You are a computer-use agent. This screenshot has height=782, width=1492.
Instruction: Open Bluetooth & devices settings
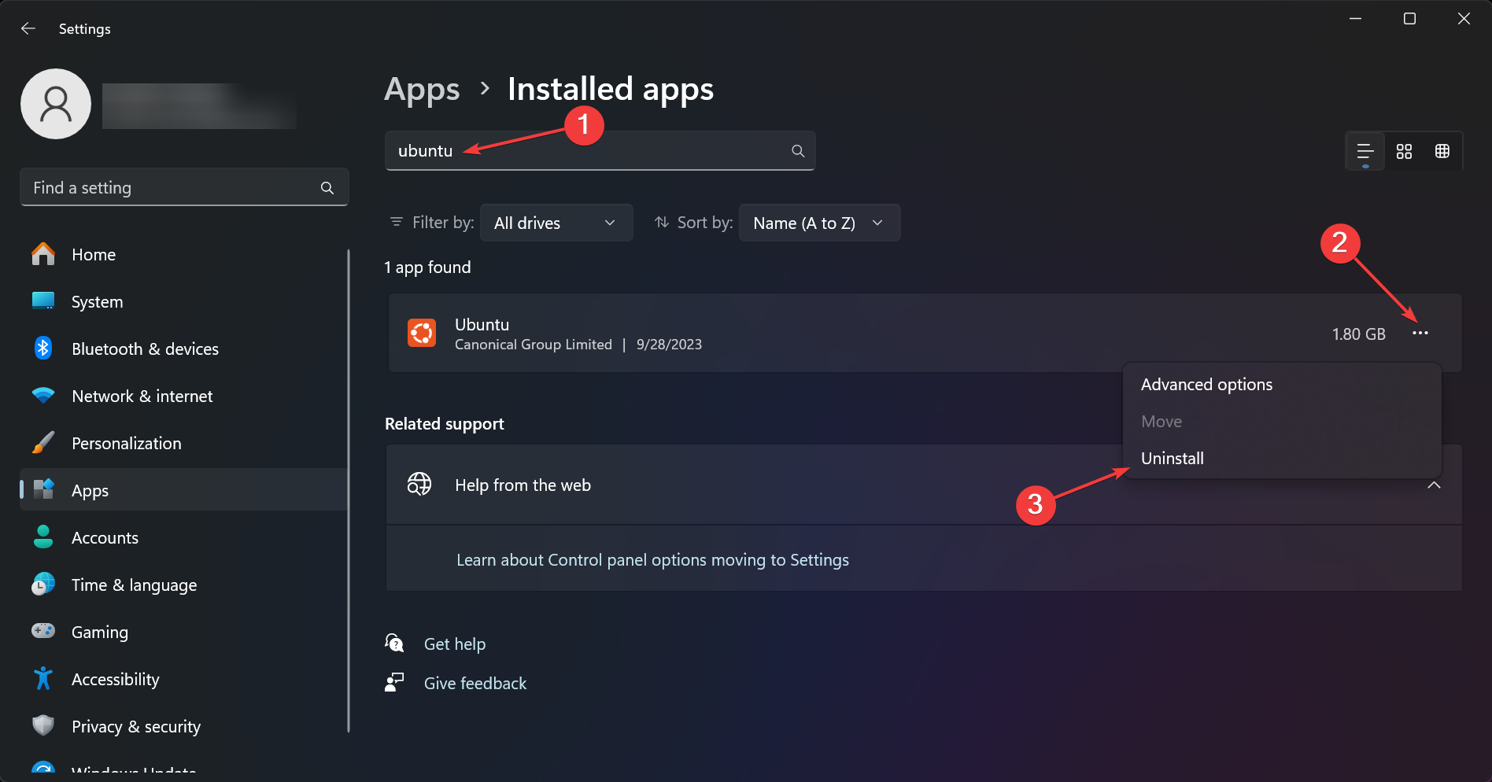tap(145, 349)
